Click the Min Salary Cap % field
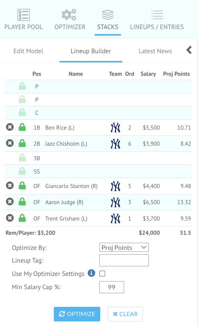The image size is (198, 326). (112, 287)
